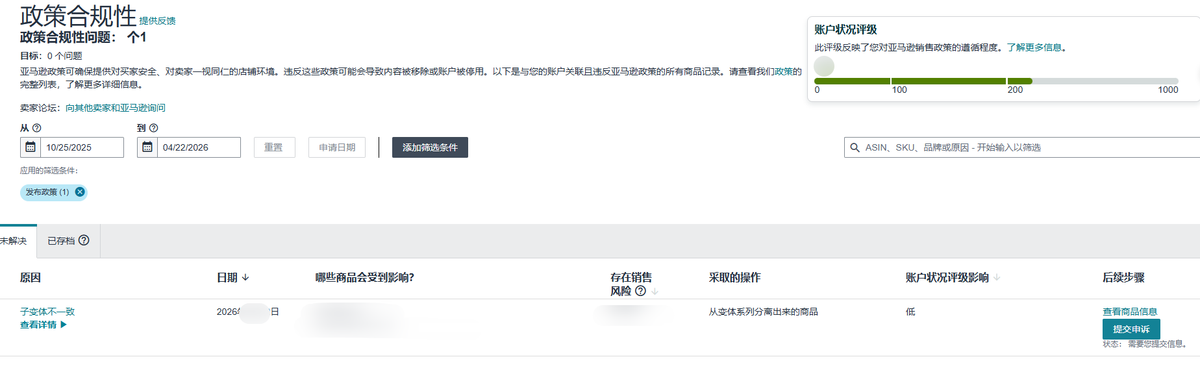This screenshot has width=1200, height=372.
Task: Click the search magnifier icon
Action: tap(855, 147)
